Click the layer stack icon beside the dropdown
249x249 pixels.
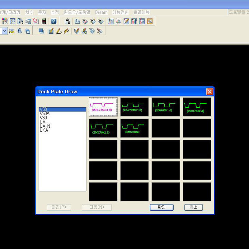tap(12, 31)
